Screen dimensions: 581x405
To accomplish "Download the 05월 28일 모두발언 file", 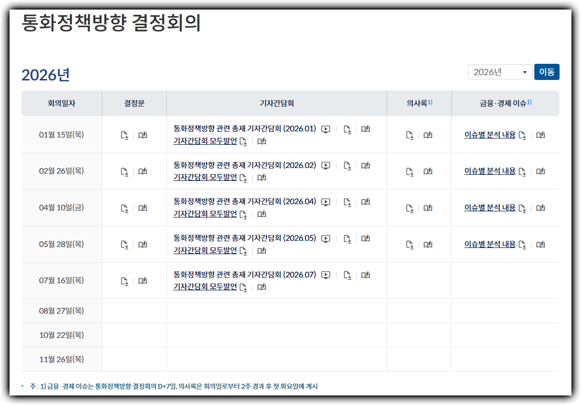I will 243,251.
